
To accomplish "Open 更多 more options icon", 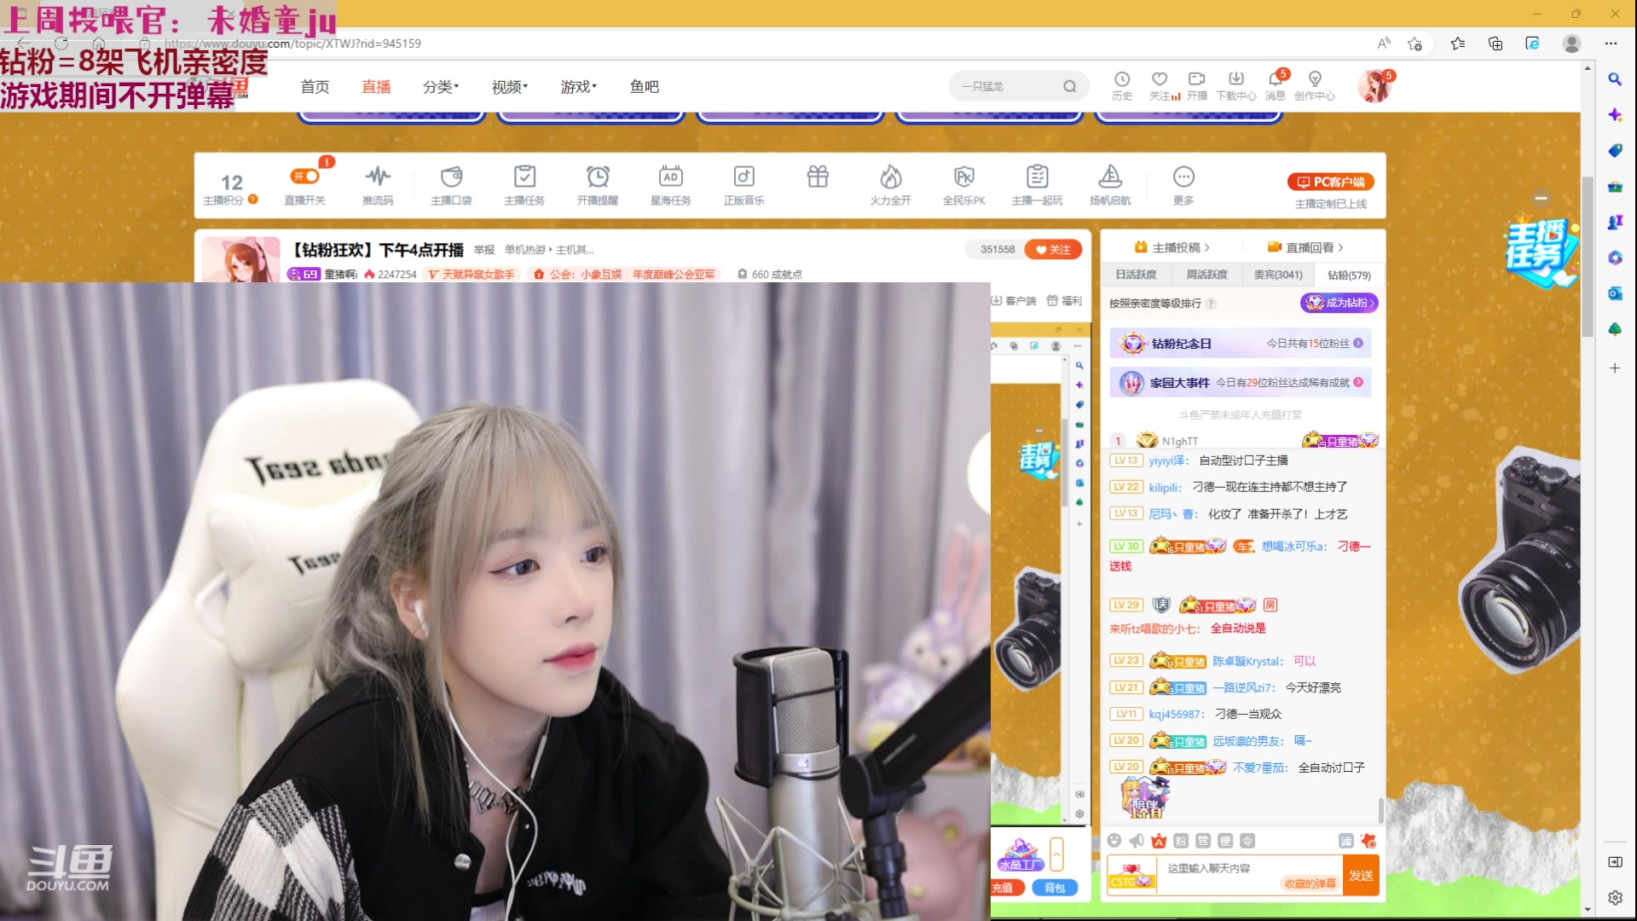I will pos(1183,177).
